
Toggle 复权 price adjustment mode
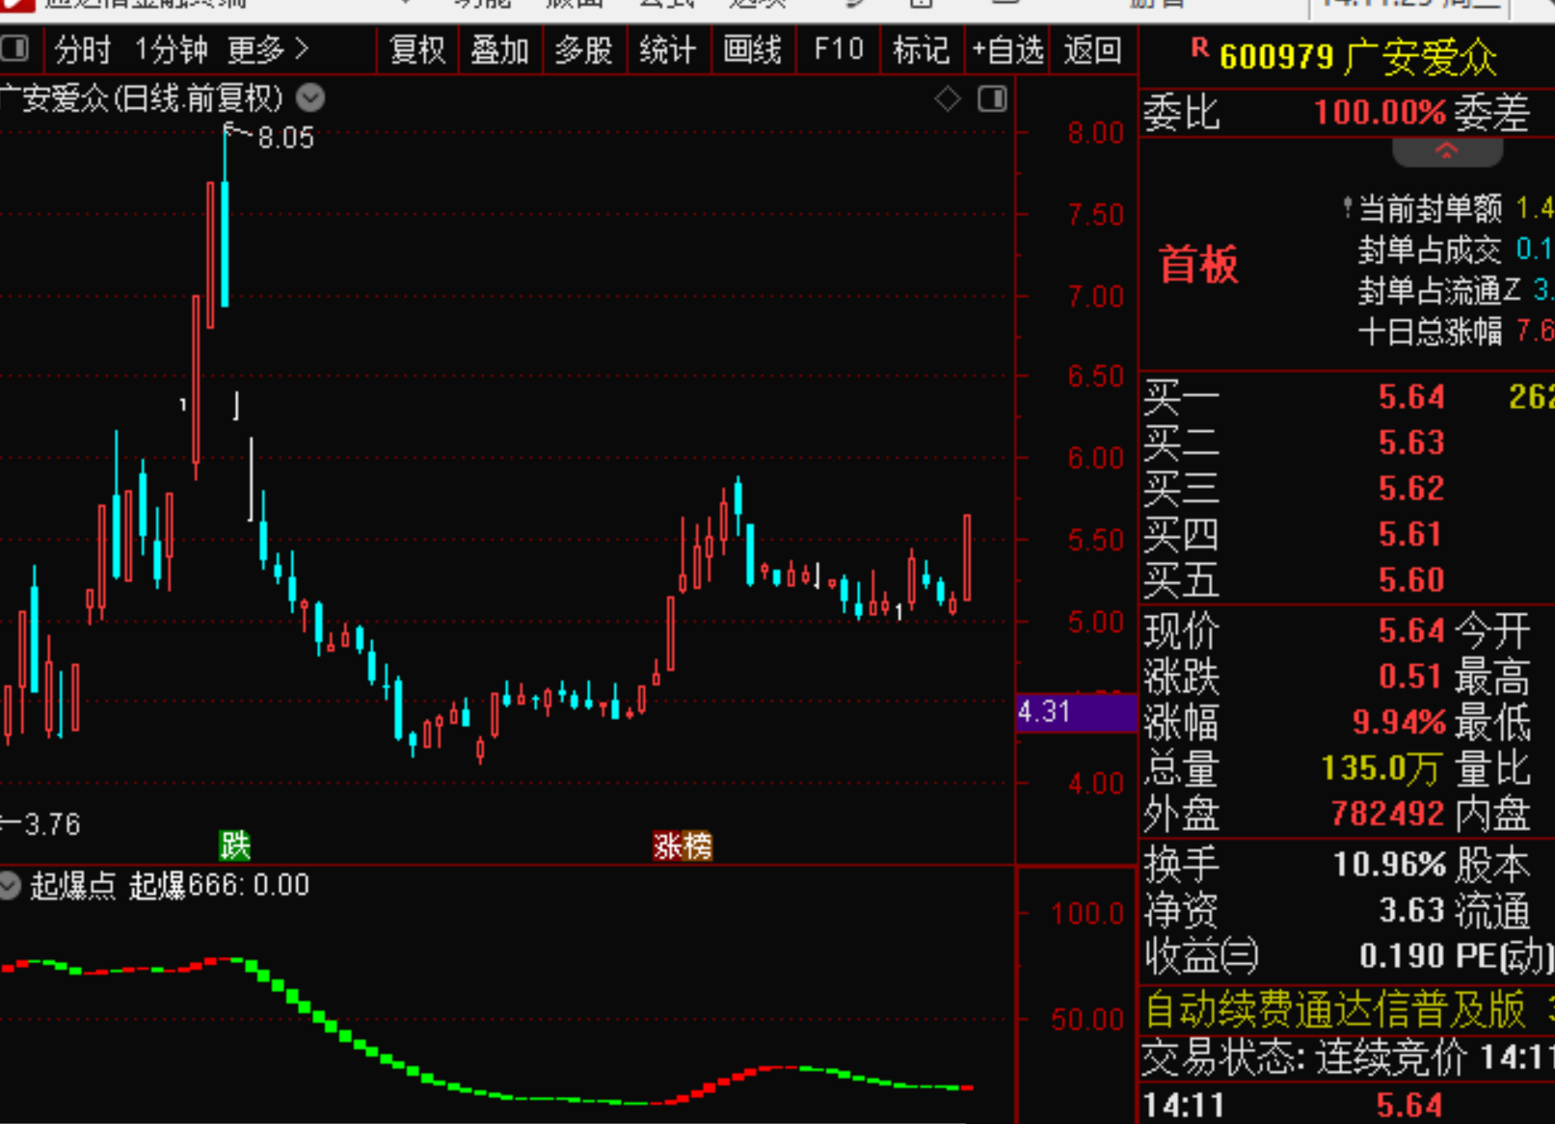(x=416, y=48)
